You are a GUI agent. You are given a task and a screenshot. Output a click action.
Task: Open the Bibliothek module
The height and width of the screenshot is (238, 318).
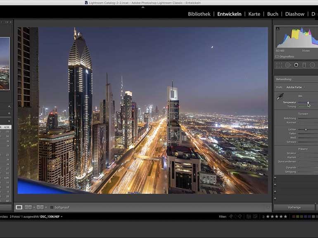(x=199, y=14)
